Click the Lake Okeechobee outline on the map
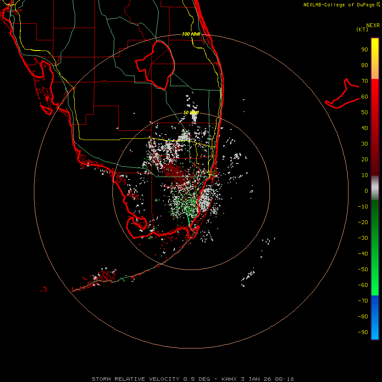382x382 pixels. click(155, 65)
